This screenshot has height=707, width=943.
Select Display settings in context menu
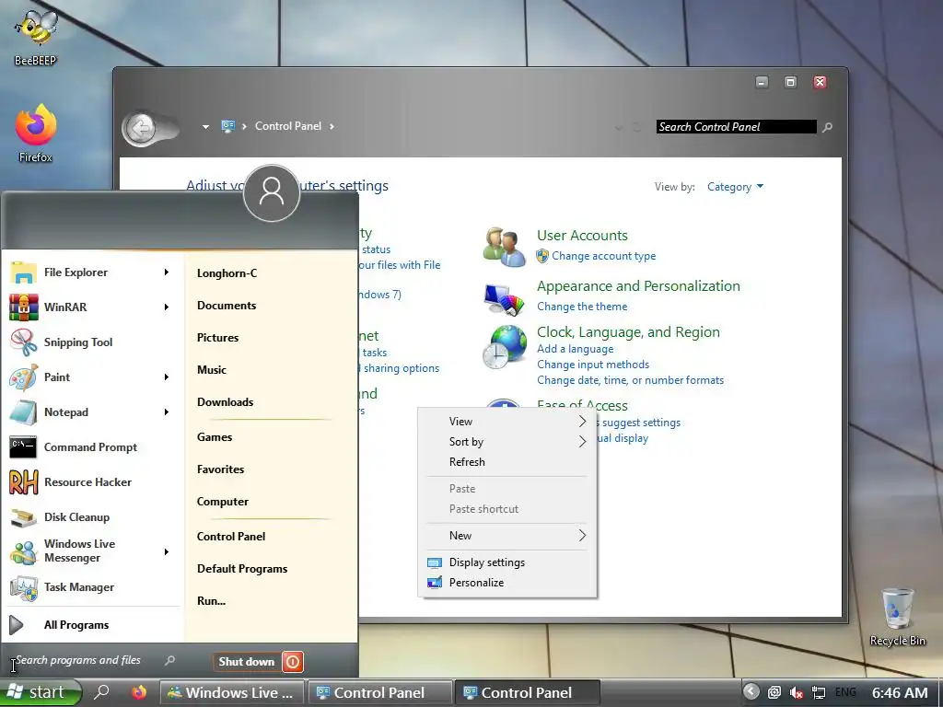507,562
